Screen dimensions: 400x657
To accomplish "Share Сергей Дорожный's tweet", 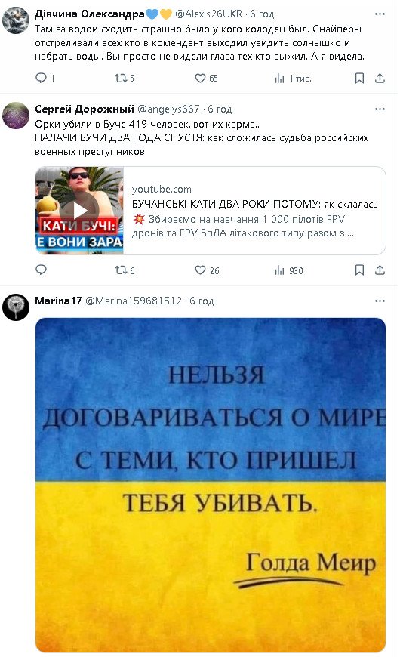I will pos(380,270).
